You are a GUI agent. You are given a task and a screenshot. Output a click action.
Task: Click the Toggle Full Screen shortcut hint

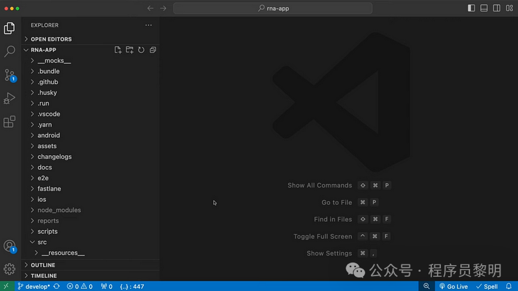tap(343, 236)
